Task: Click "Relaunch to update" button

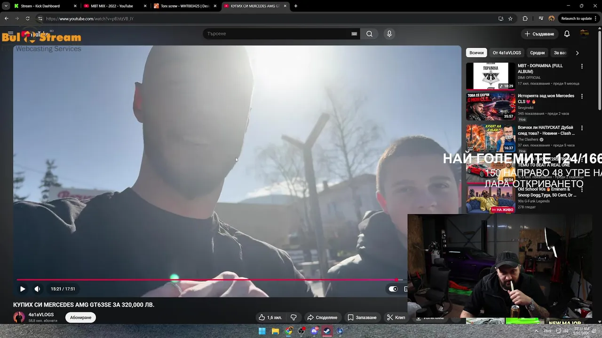Action: (x=576, y=19)
